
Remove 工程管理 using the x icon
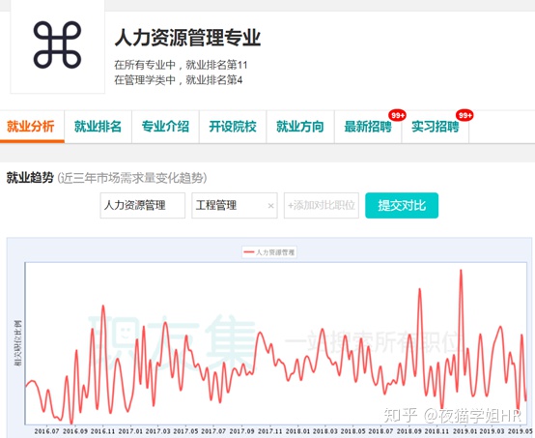pyautogui.click(x=270, y=206)
